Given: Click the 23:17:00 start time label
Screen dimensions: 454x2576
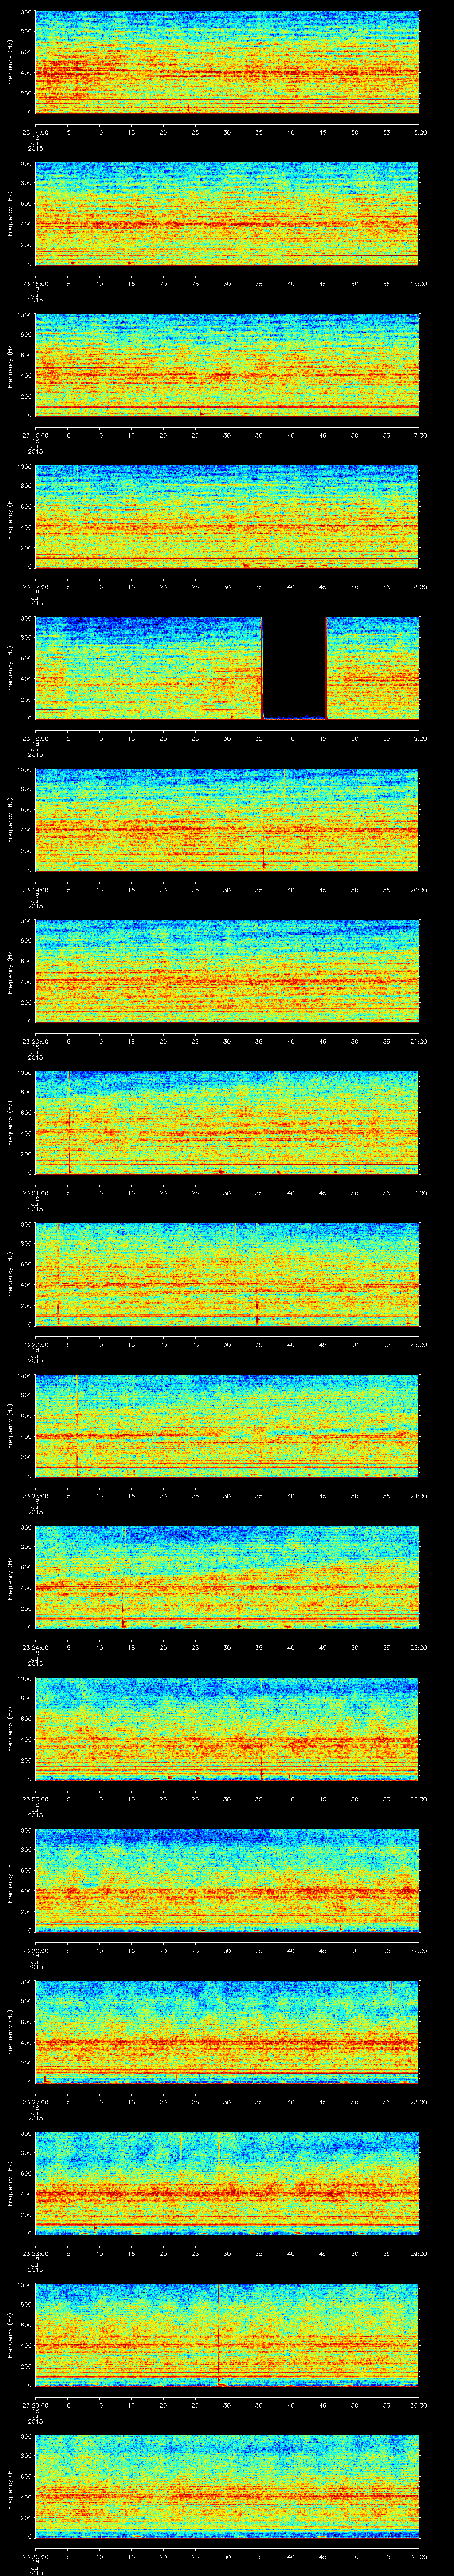Looking at the screenshot, I should coord(35,587).
